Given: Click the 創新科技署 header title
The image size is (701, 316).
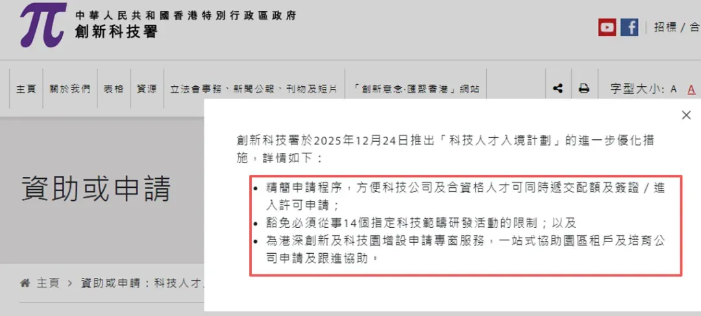Looking at the screenshot, I should [116, 31].
